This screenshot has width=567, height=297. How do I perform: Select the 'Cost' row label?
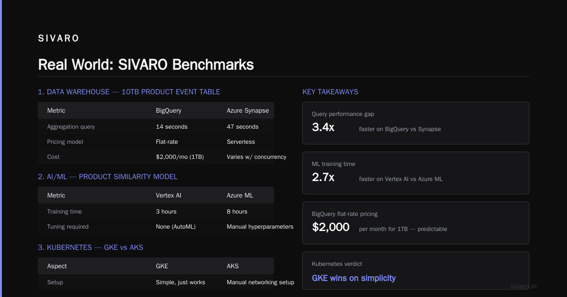[x=53, y=157]
